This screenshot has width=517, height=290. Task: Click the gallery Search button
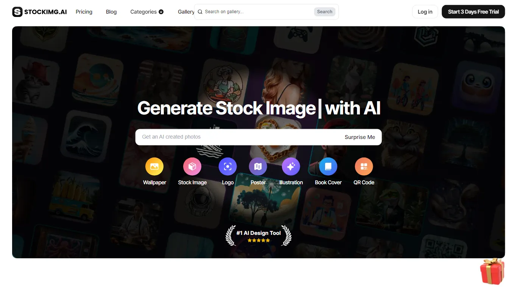point(325,12)
